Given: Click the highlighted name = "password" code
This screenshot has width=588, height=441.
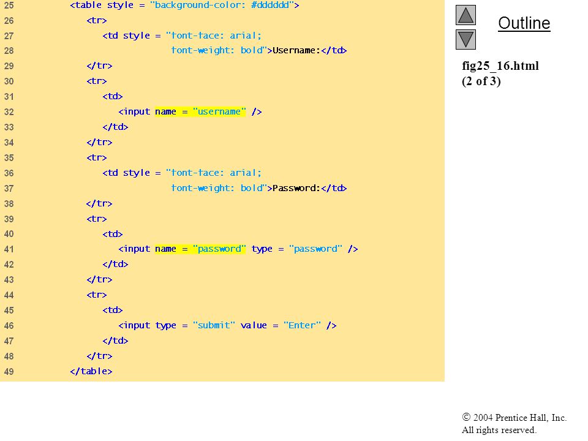Looking at the screenshot, I should (x=200, y=249).
